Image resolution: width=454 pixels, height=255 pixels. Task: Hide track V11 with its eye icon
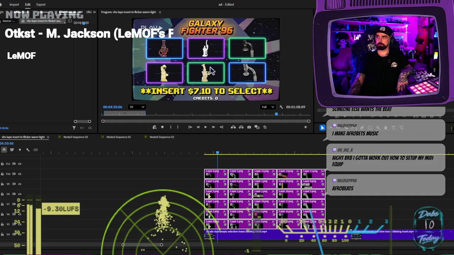tap(20, 164)
